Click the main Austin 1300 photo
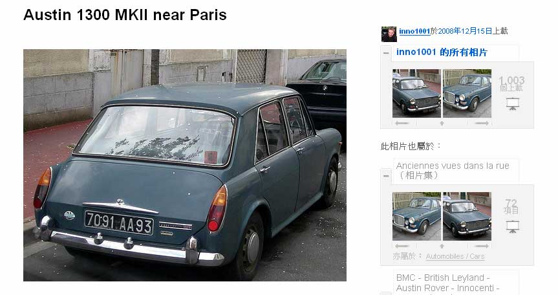 point(185,165)
